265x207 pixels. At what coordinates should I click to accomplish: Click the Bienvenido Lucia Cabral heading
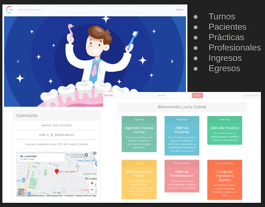(182, 107)
